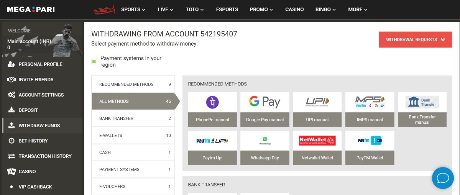Click the PhonePe manual label

(x=212, y=120)
